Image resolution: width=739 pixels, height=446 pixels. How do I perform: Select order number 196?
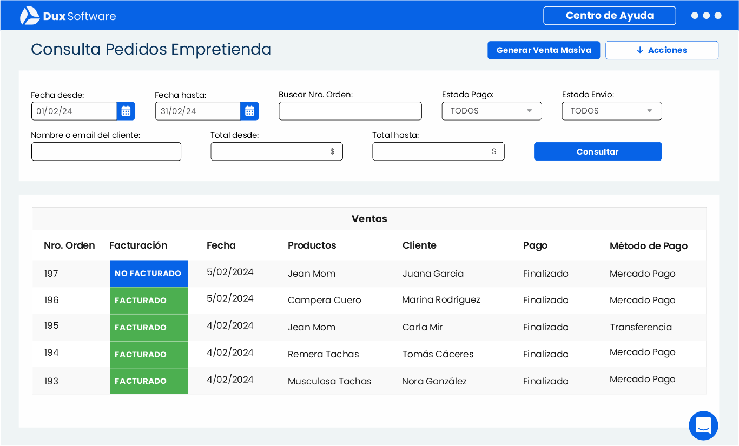point(51,300)
